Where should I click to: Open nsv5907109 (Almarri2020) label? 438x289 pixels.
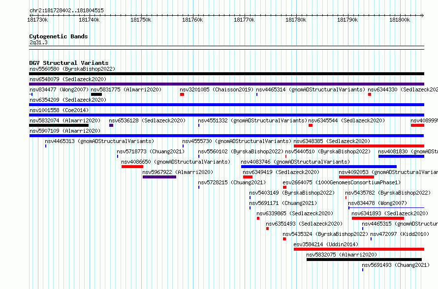point(65,131)
